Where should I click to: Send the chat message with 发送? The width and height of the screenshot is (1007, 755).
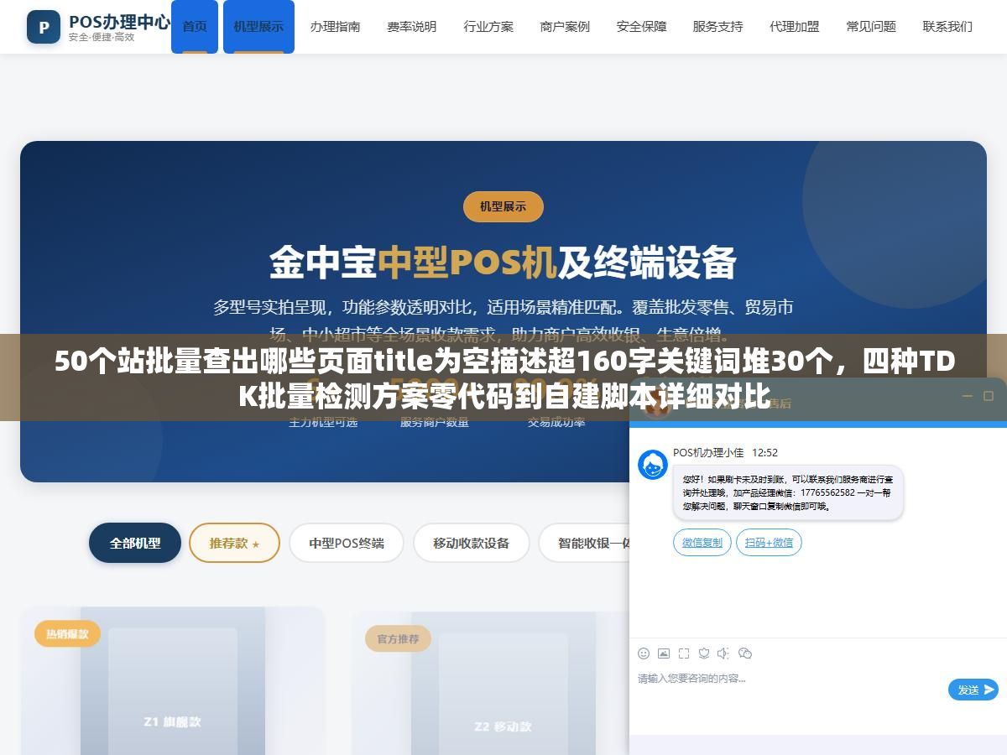pos(973,690)
